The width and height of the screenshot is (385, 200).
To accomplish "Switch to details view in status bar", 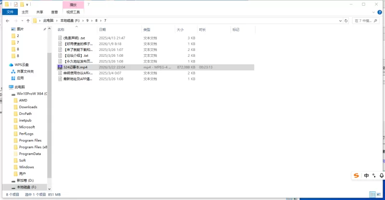I will click(372, 194).
